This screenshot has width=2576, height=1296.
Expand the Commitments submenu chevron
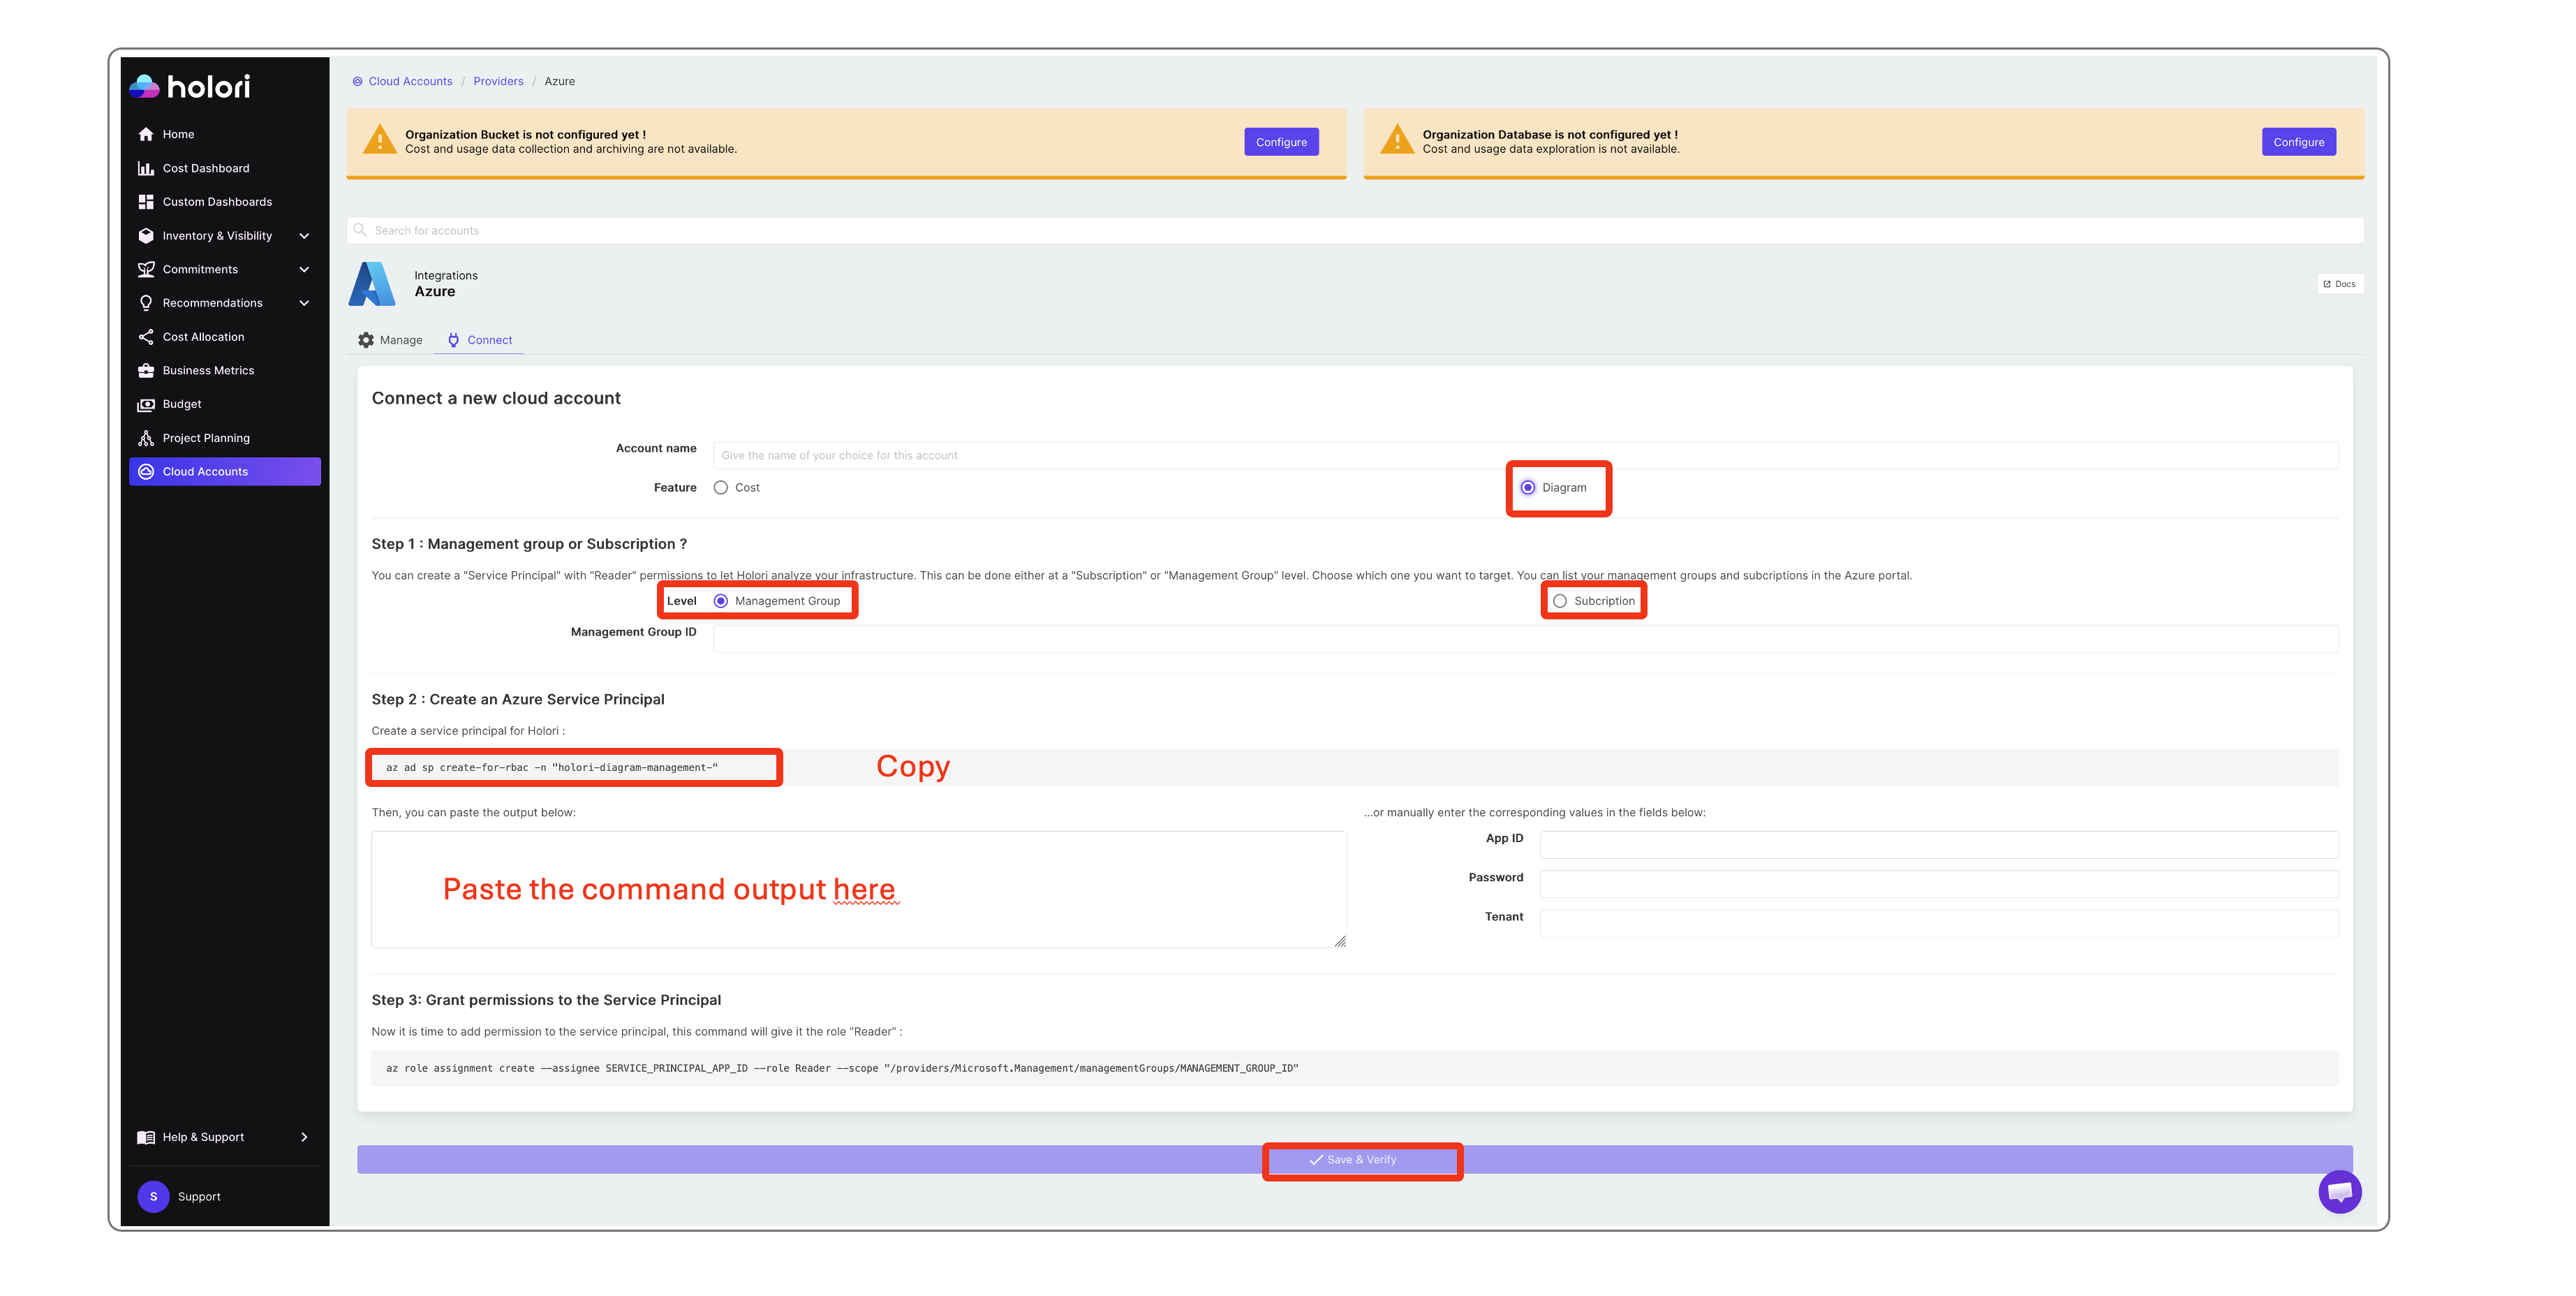[x=304, y=269]
